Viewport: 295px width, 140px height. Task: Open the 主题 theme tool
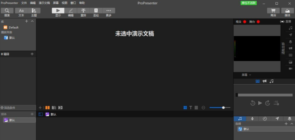tap(34, 11)
